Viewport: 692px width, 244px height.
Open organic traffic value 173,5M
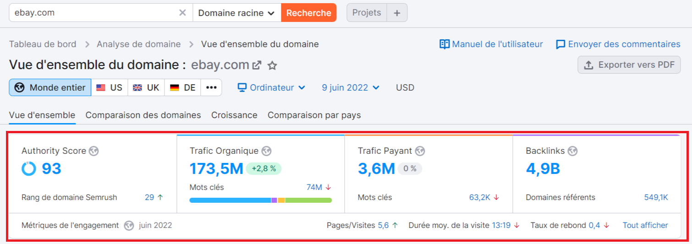point(216,169)
